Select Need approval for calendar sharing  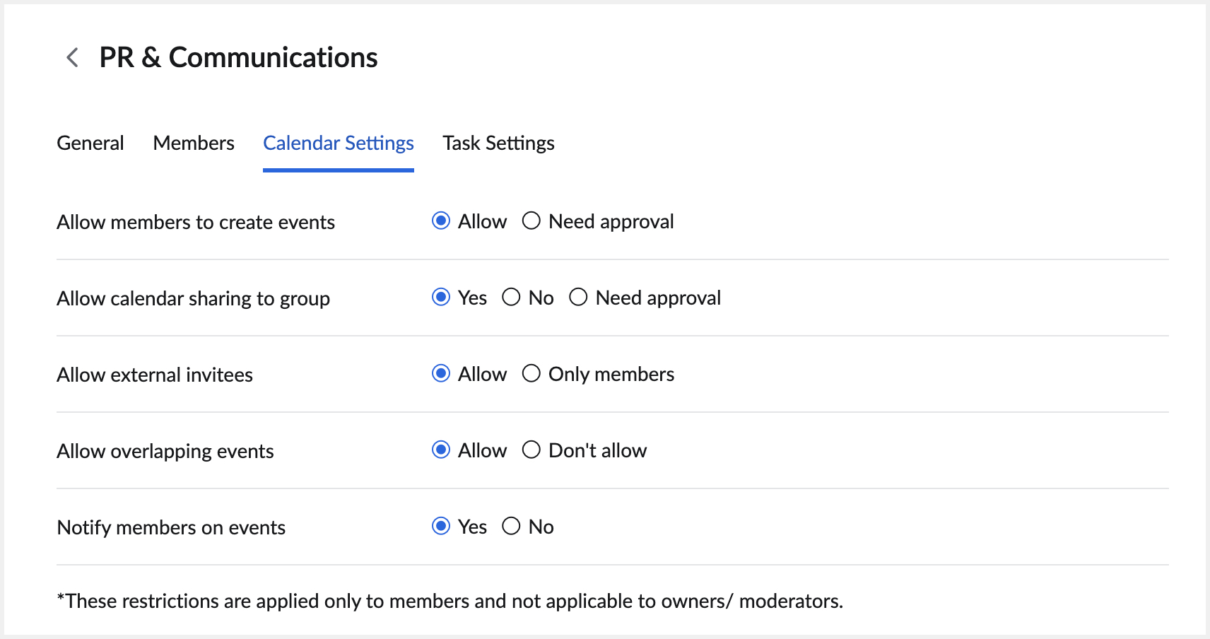click(x=579, y=297)
